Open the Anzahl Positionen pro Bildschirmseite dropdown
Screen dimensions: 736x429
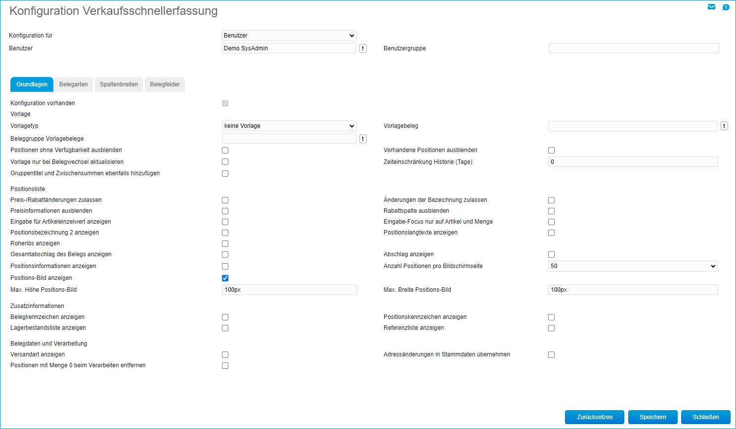pos(633,266)
